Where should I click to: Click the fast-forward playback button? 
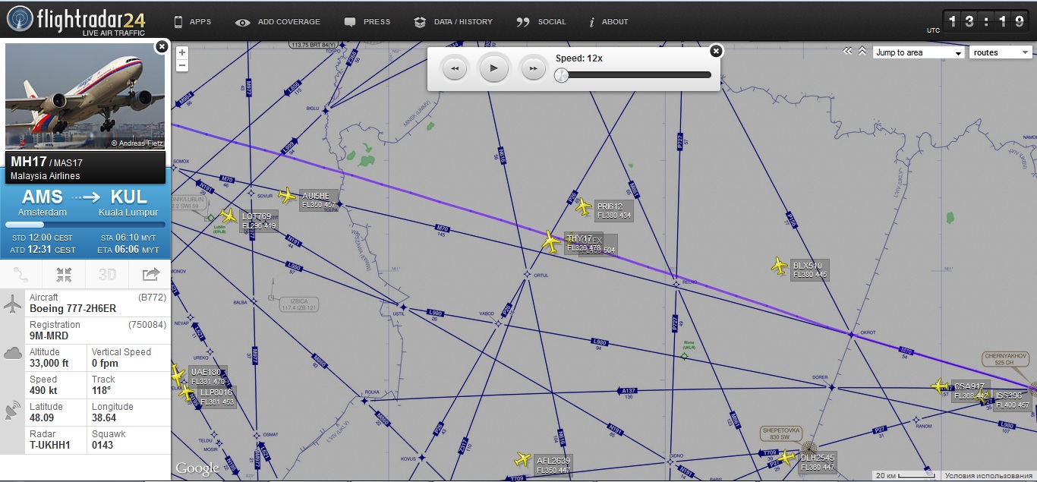point(533,69)
